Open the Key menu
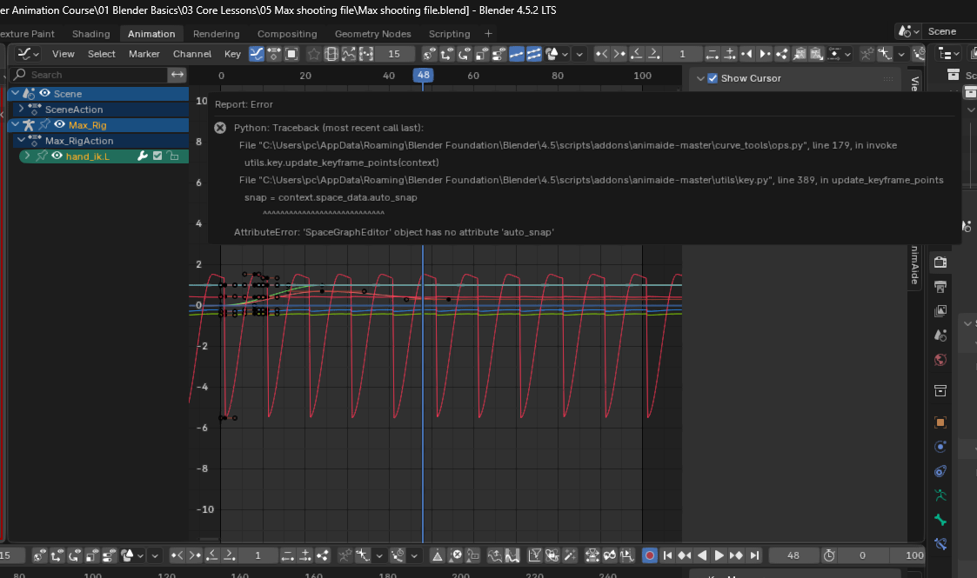The height and width of the screenshot is (578, 977). pyautogui.click(x=232, y=54)
